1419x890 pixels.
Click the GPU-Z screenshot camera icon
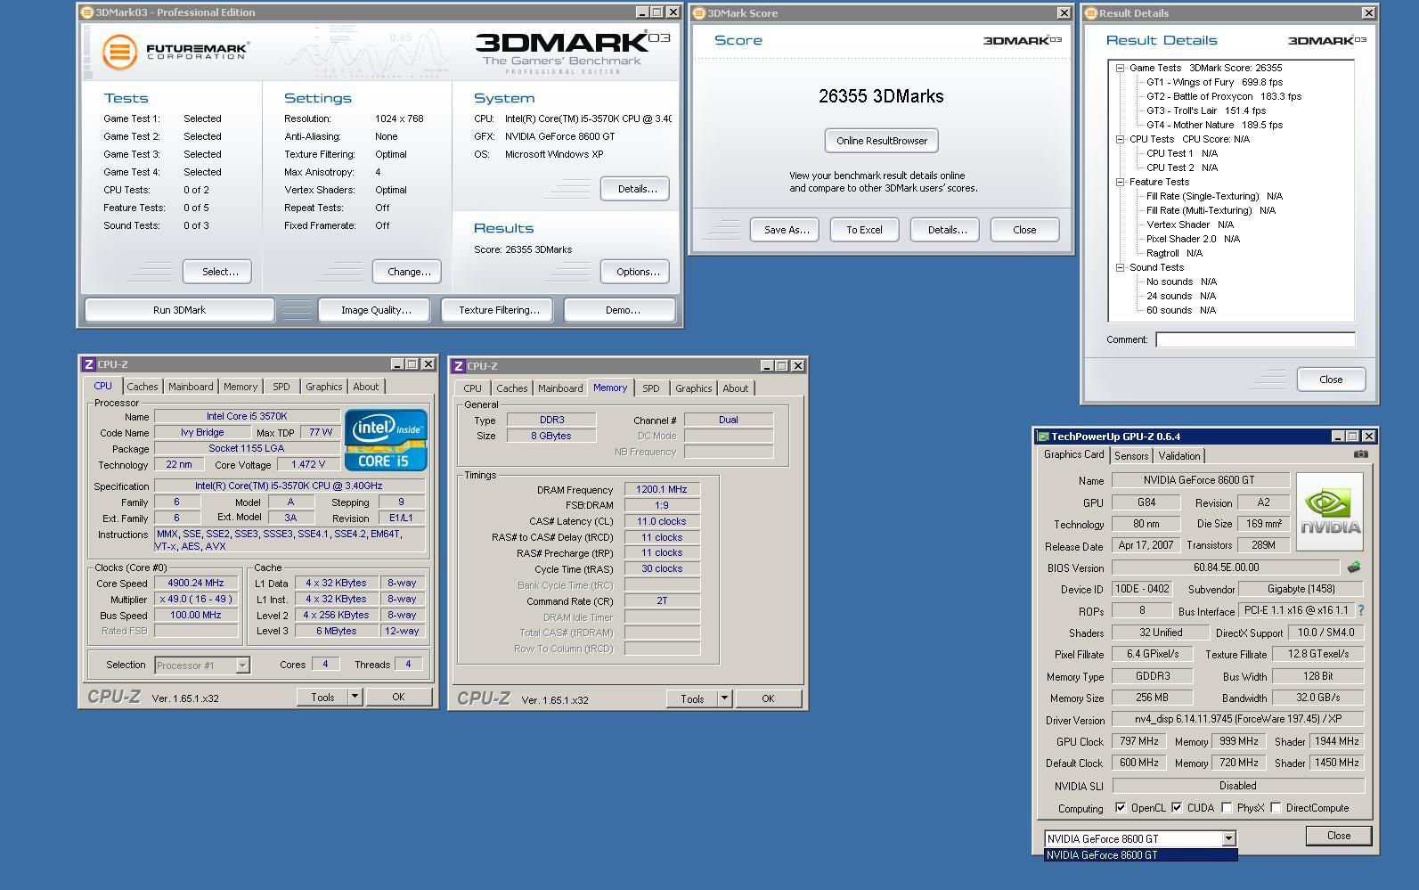pyautogui.click(x=1360, y=454)
